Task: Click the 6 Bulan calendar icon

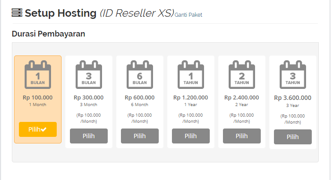Action: click(140, 74)
